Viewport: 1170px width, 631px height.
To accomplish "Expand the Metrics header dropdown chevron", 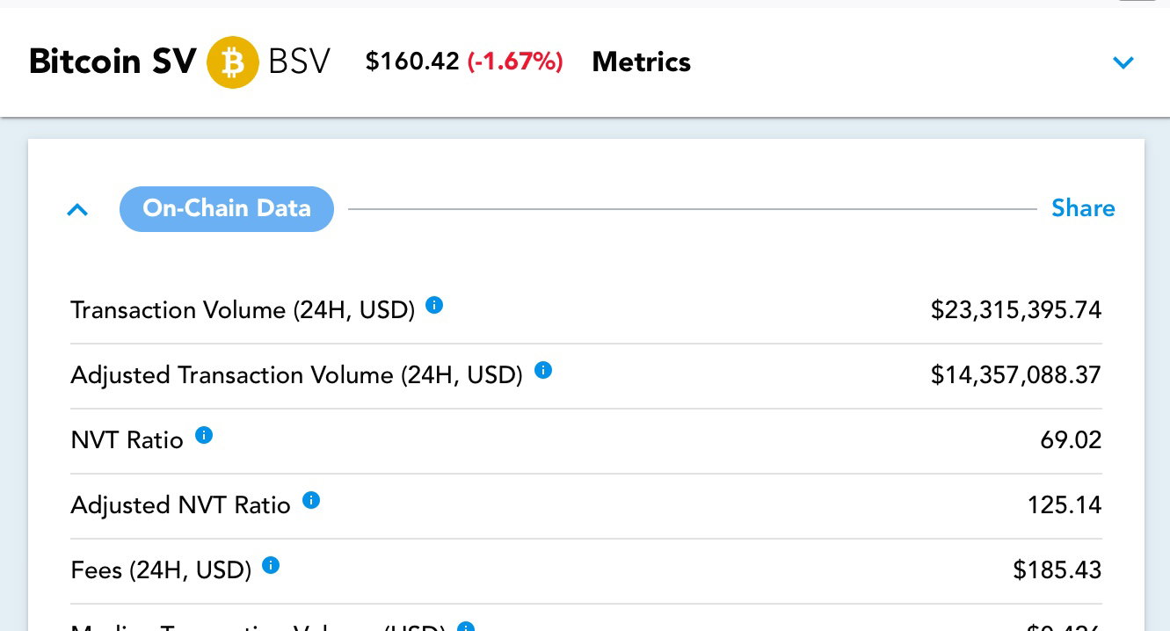I will pyautogui.click(x=1123, y=62).
